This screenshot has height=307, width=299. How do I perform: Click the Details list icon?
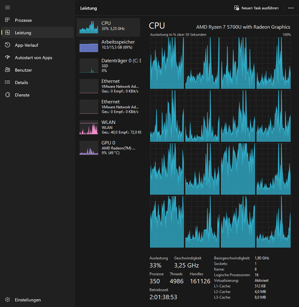[7, 82]
